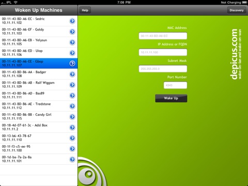Tap arrow icon for Adsl Box
Viewport: 248px width, 186px height.
click(x=72, y=127)
